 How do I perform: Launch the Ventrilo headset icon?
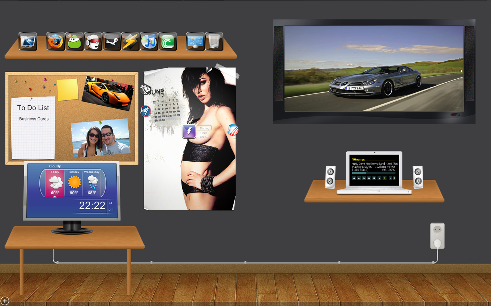(93, 41)
